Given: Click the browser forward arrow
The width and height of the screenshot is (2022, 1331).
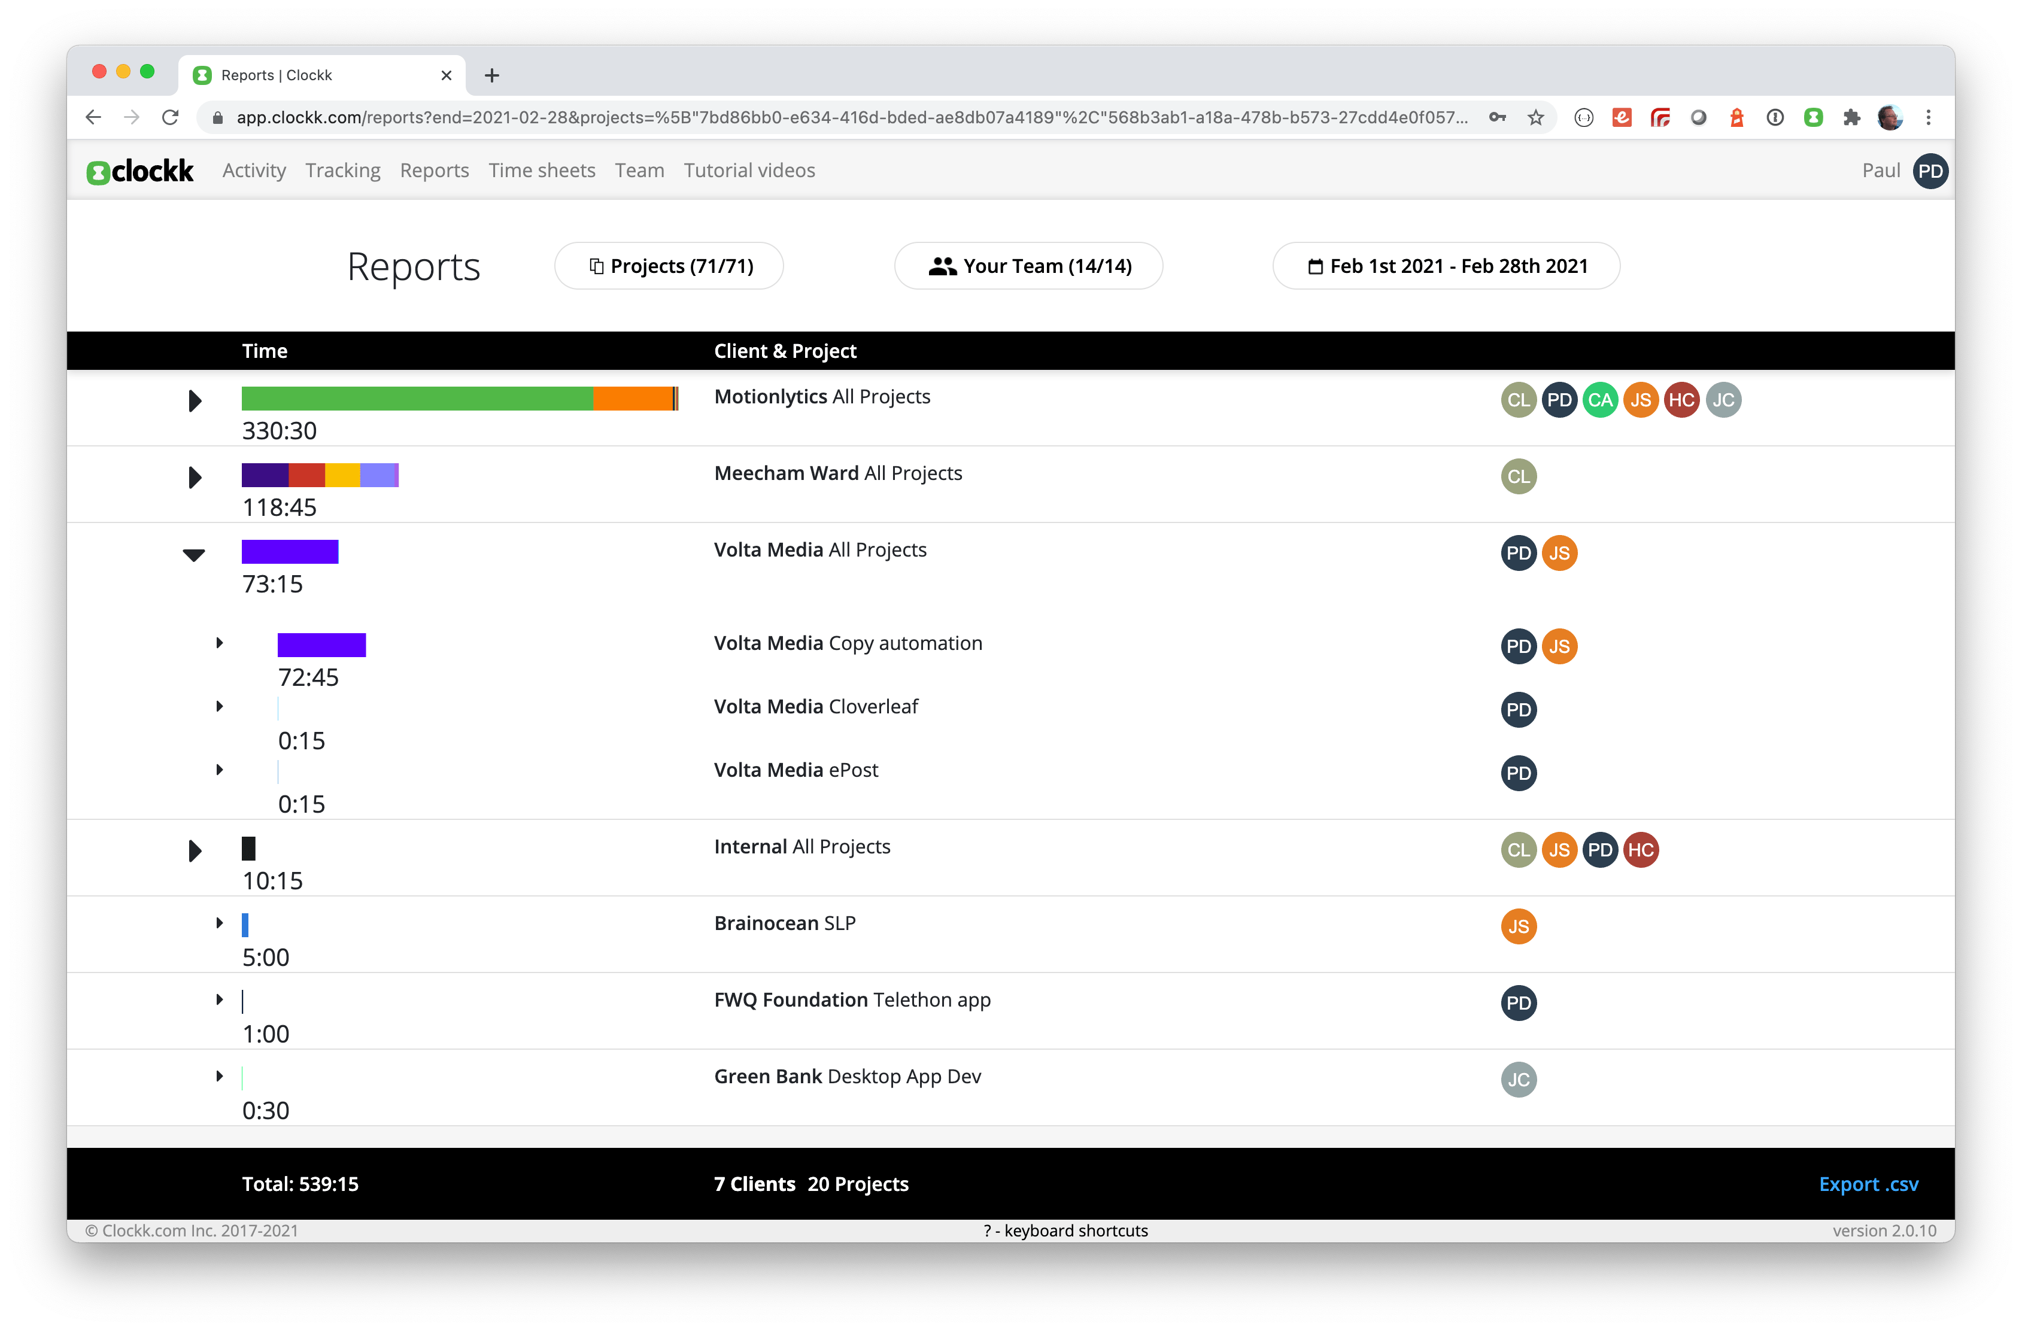Looking at the screenshot, I should tap(132, 117).
